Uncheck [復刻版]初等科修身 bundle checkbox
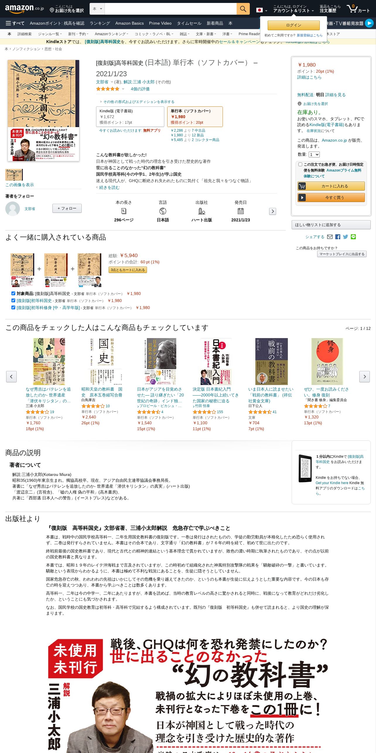Screen dimensions: 376x753 click(x=13, y=308)
